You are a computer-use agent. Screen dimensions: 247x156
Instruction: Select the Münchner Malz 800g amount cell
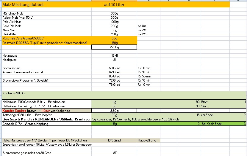114,14
